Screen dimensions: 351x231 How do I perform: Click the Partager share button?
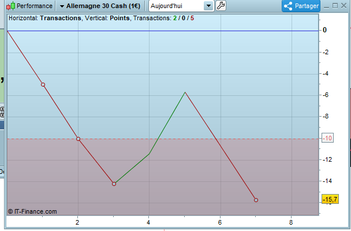pos(301,6)
